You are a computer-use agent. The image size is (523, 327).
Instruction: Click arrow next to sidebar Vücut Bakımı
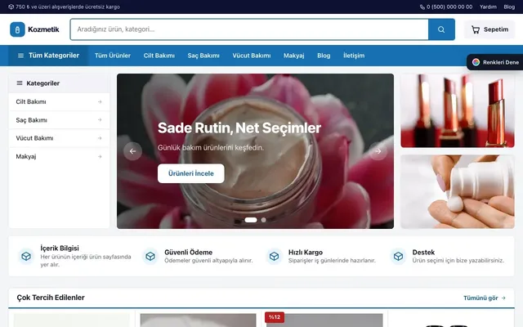click(100, 138)
